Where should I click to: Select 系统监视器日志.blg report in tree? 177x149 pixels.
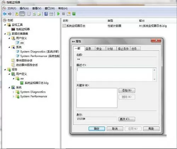pyautogui.click(x=36, y=83)
